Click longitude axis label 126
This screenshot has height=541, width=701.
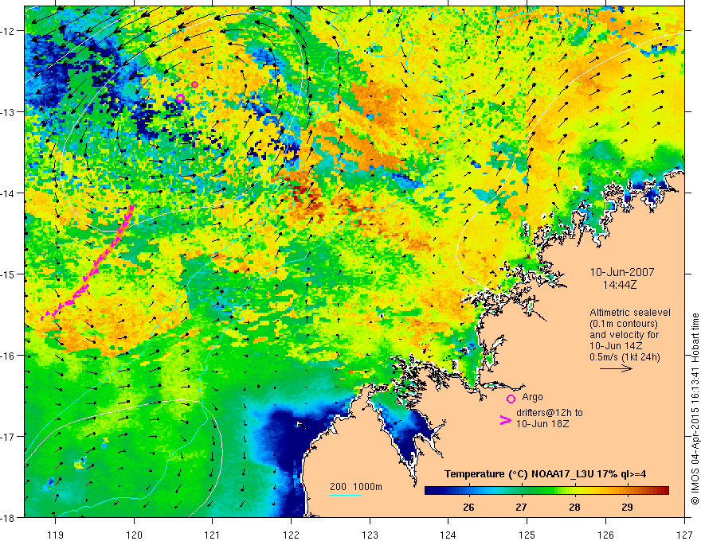605,535
